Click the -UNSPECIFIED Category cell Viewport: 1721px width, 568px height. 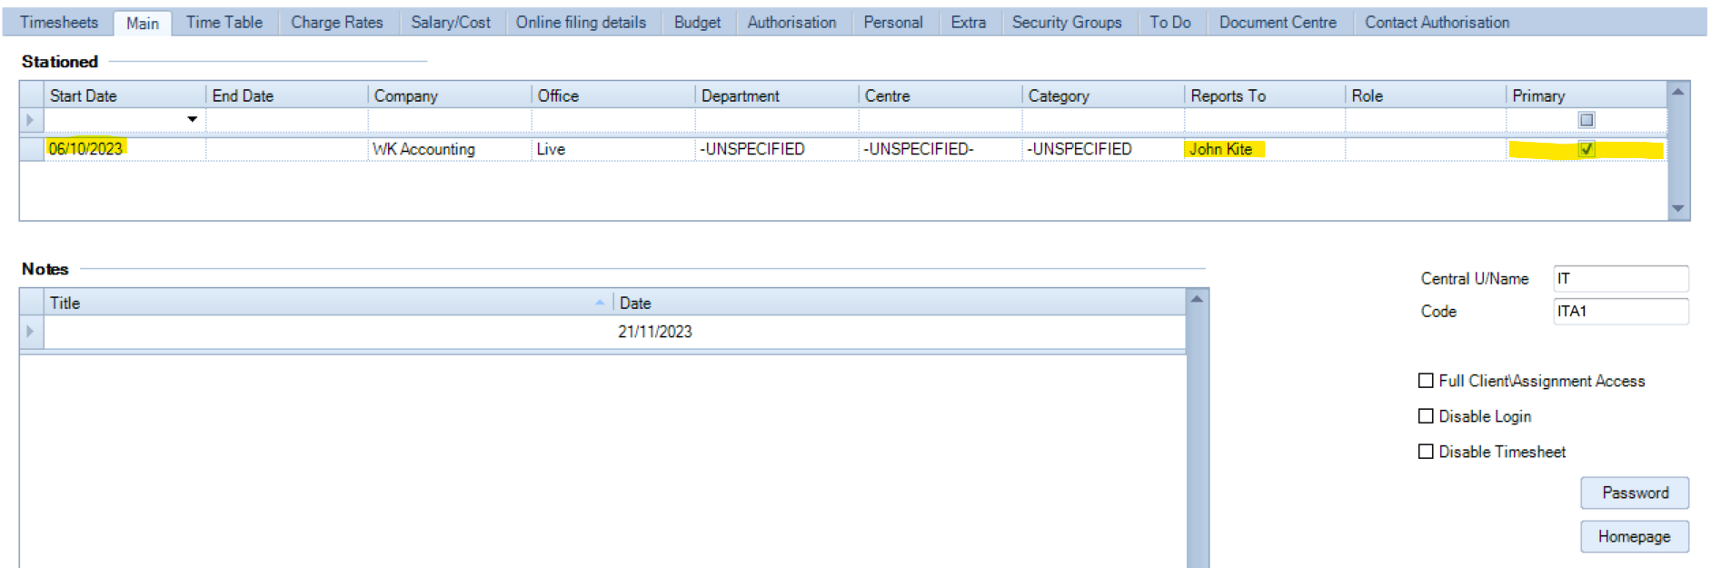(x=1103, y=149)
